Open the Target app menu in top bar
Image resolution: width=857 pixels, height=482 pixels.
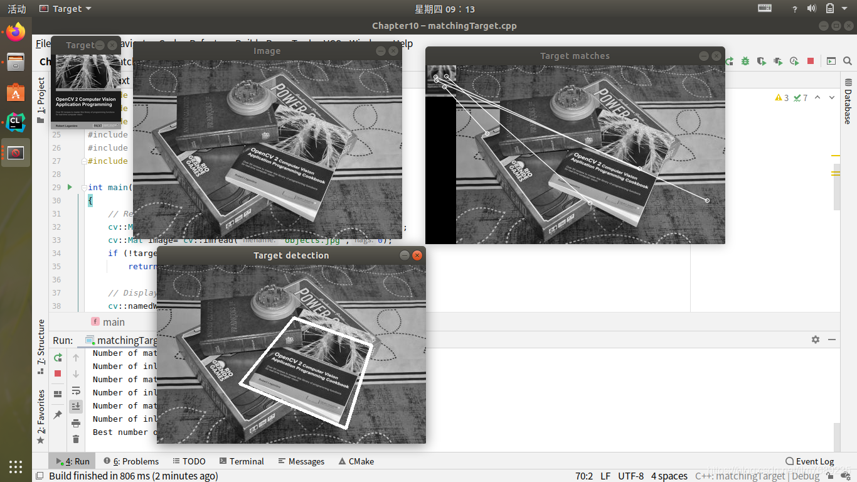[x=65, y=9]
